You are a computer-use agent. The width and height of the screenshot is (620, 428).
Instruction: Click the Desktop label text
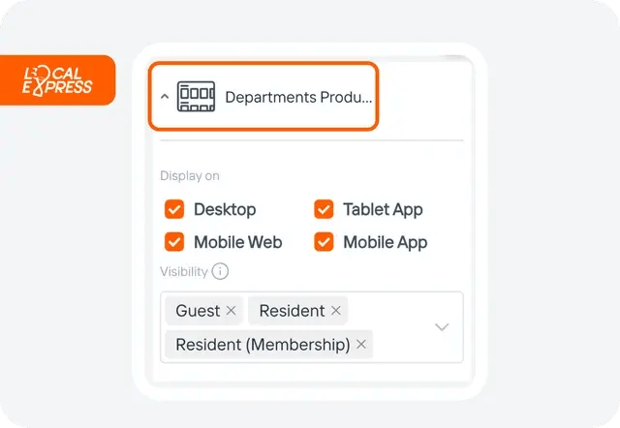click(225, 209)
